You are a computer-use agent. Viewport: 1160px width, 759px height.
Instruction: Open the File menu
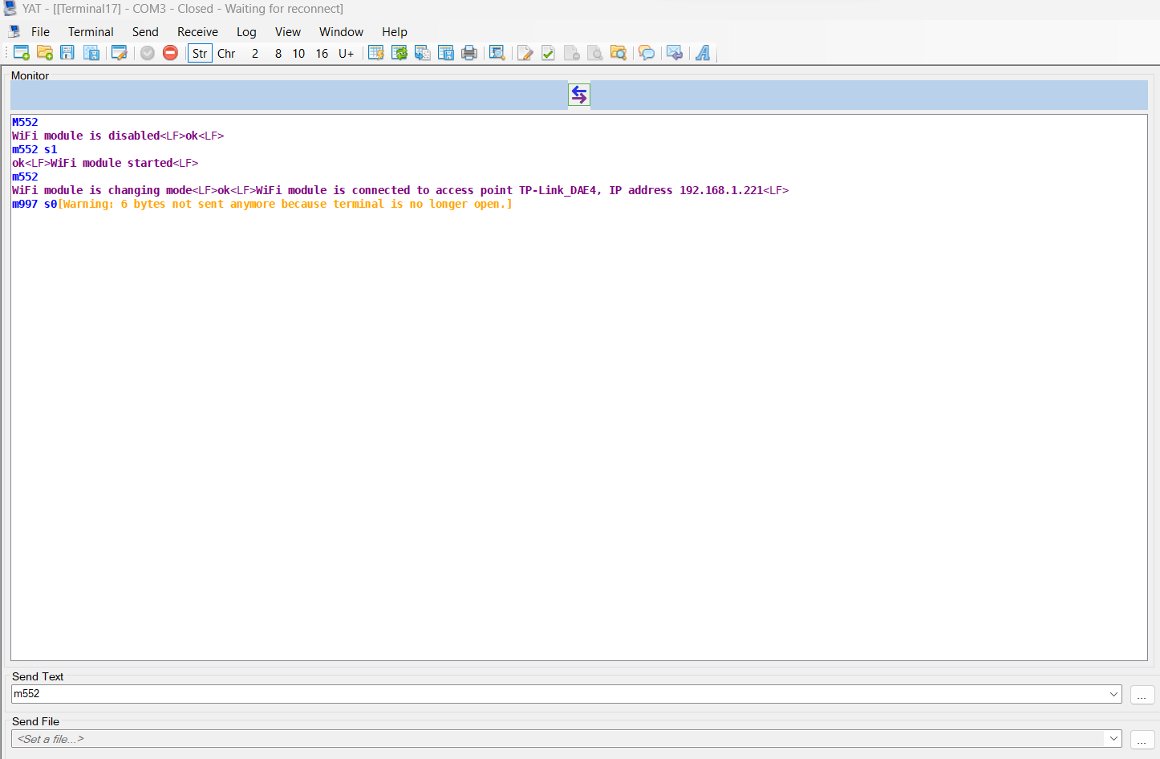[x=40, y=32]
